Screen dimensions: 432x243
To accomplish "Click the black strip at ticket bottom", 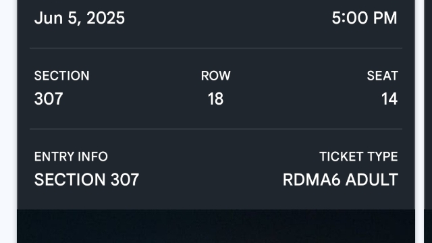I will 216,226.
